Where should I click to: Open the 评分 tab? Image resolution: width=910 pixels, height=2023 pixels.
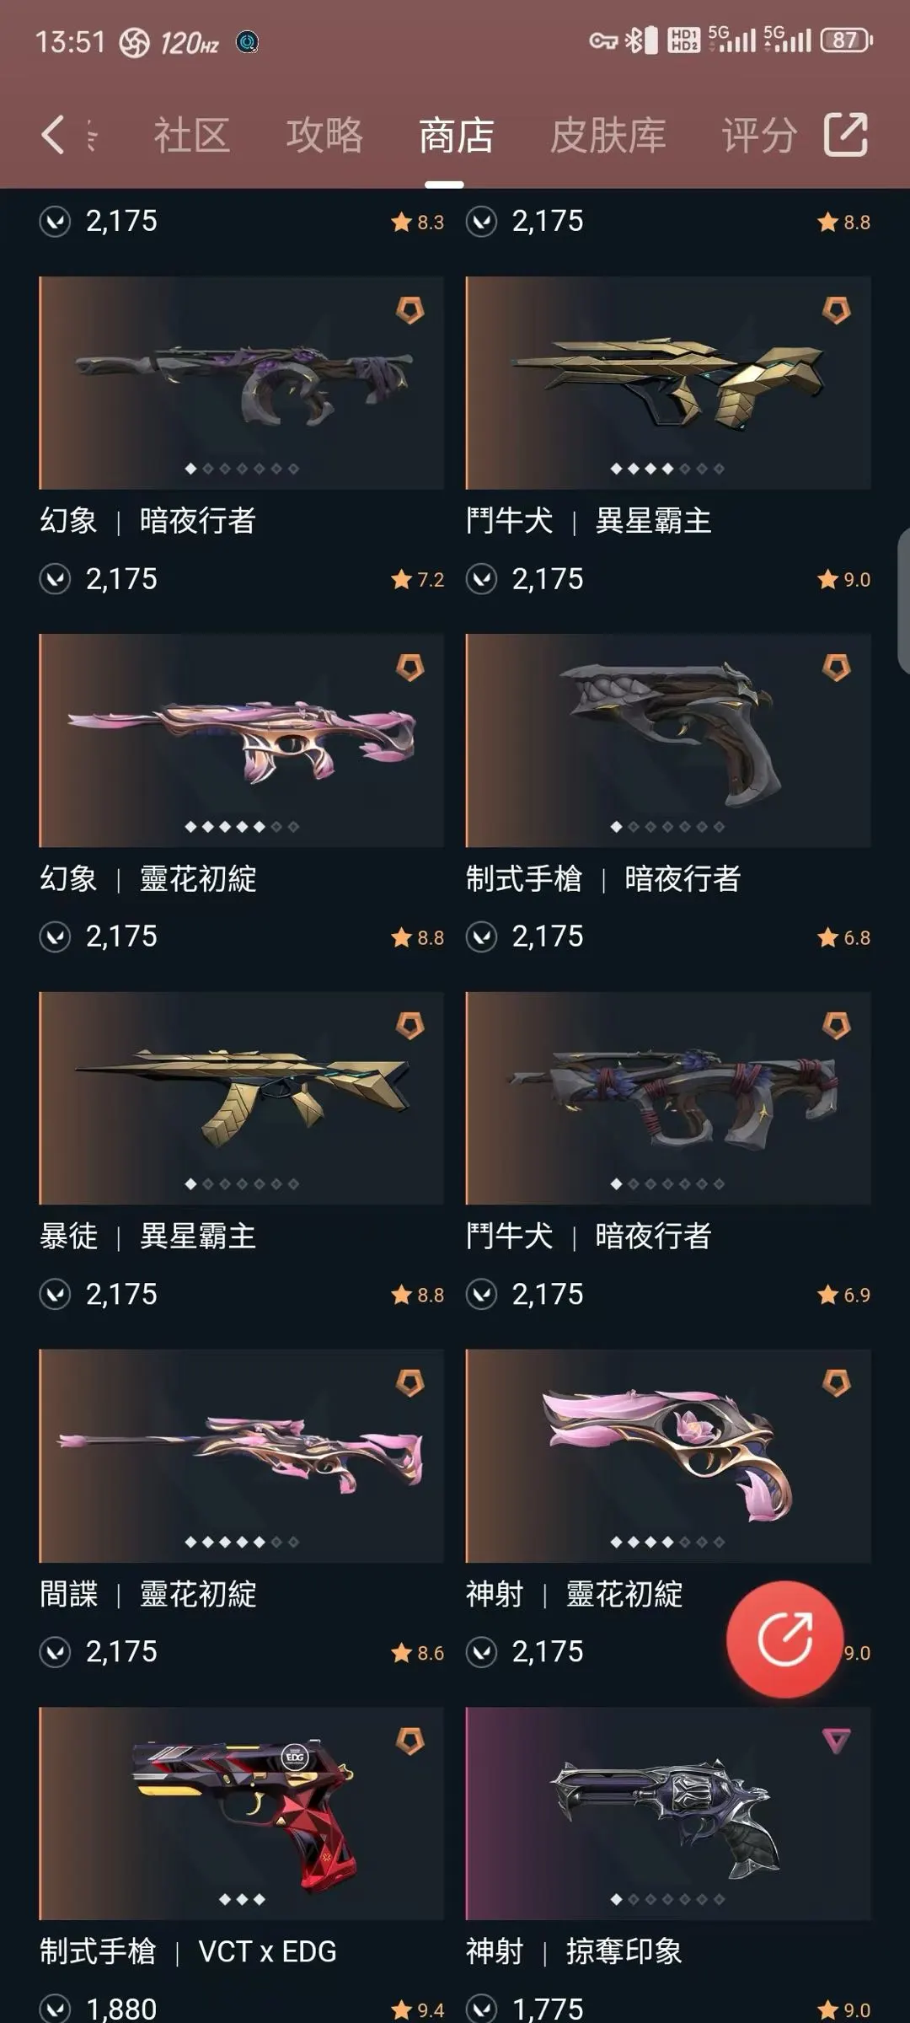coord(759,135)
